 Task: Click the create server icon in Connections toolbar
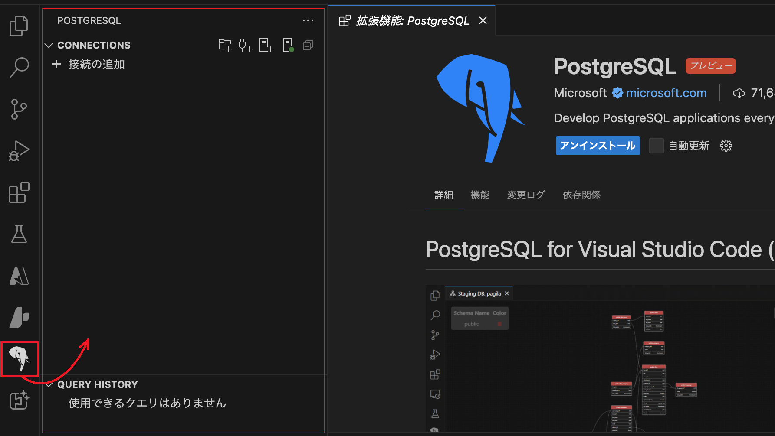pyautogui.click(x=266, y=45)
